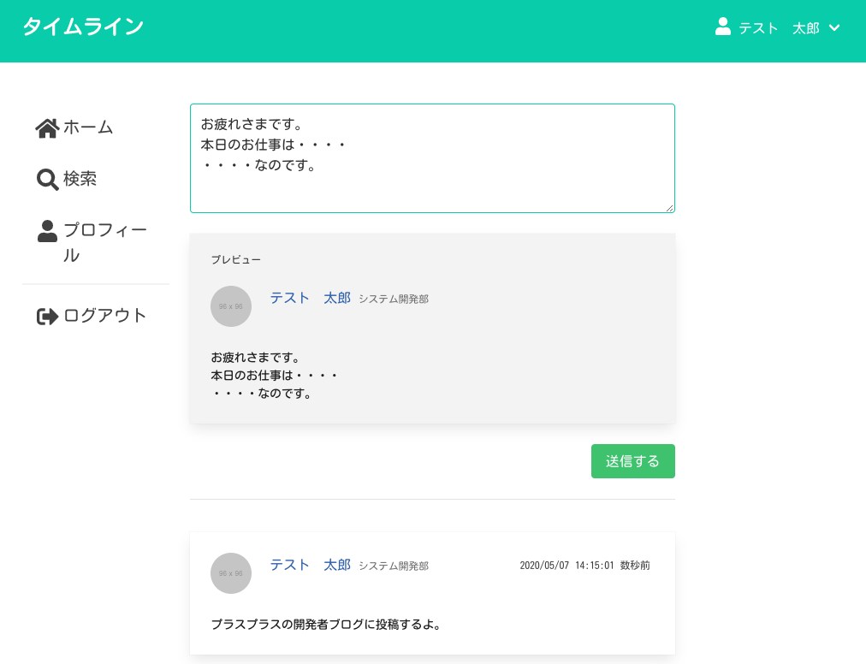Click the プレビュー label in the preview panel
Viewport: 866px width, 664px height.
pyautogui.click(x=236, y=258)
